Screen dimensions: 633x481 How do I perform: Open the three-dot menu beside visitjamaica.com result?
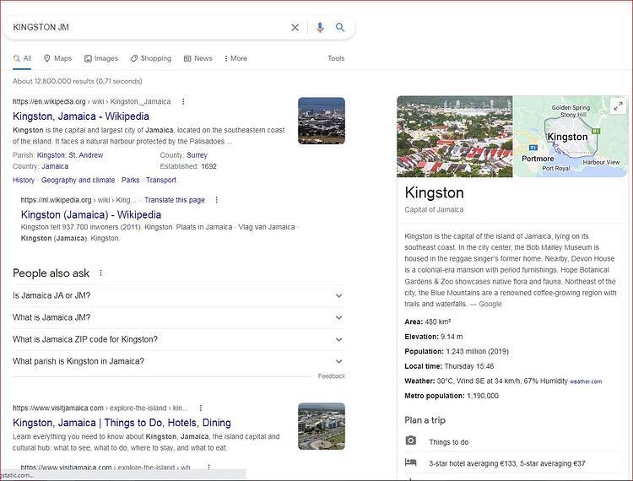coord(201,408)
